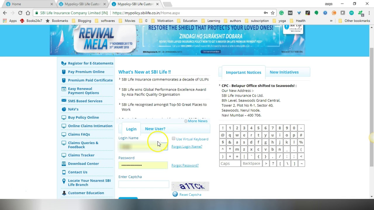This screenshot has height=210, width=374.
Task: Click the Password input field
Action: [x=143, y=165]
